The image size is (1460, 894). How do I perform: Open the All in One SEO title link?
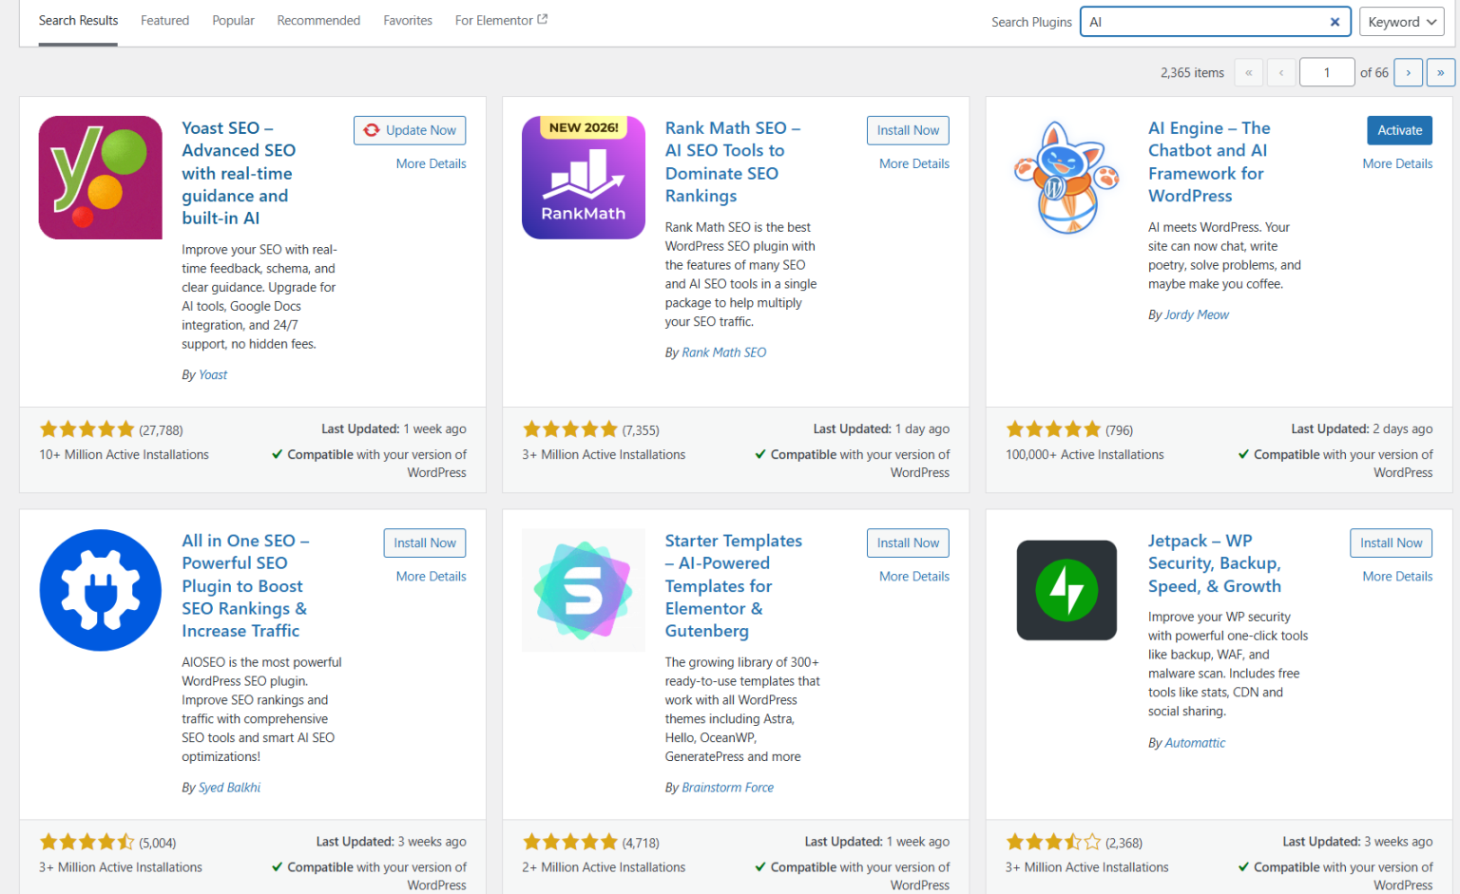[x=245, y=585]
